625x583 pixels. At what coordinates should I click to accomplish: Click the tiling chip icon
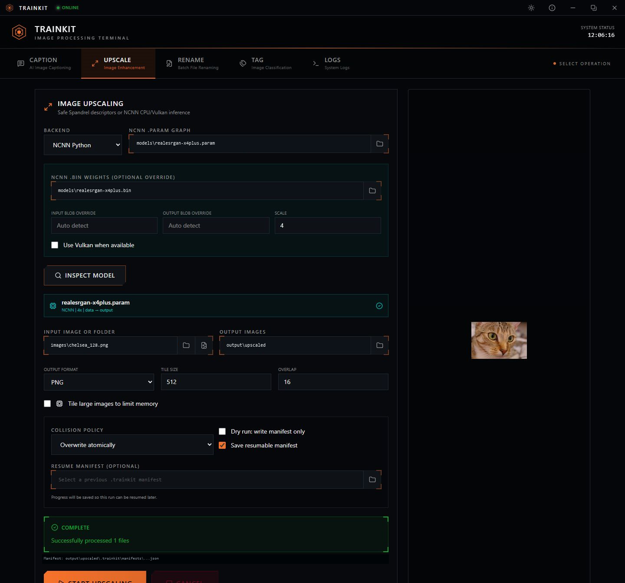(59, 404)
